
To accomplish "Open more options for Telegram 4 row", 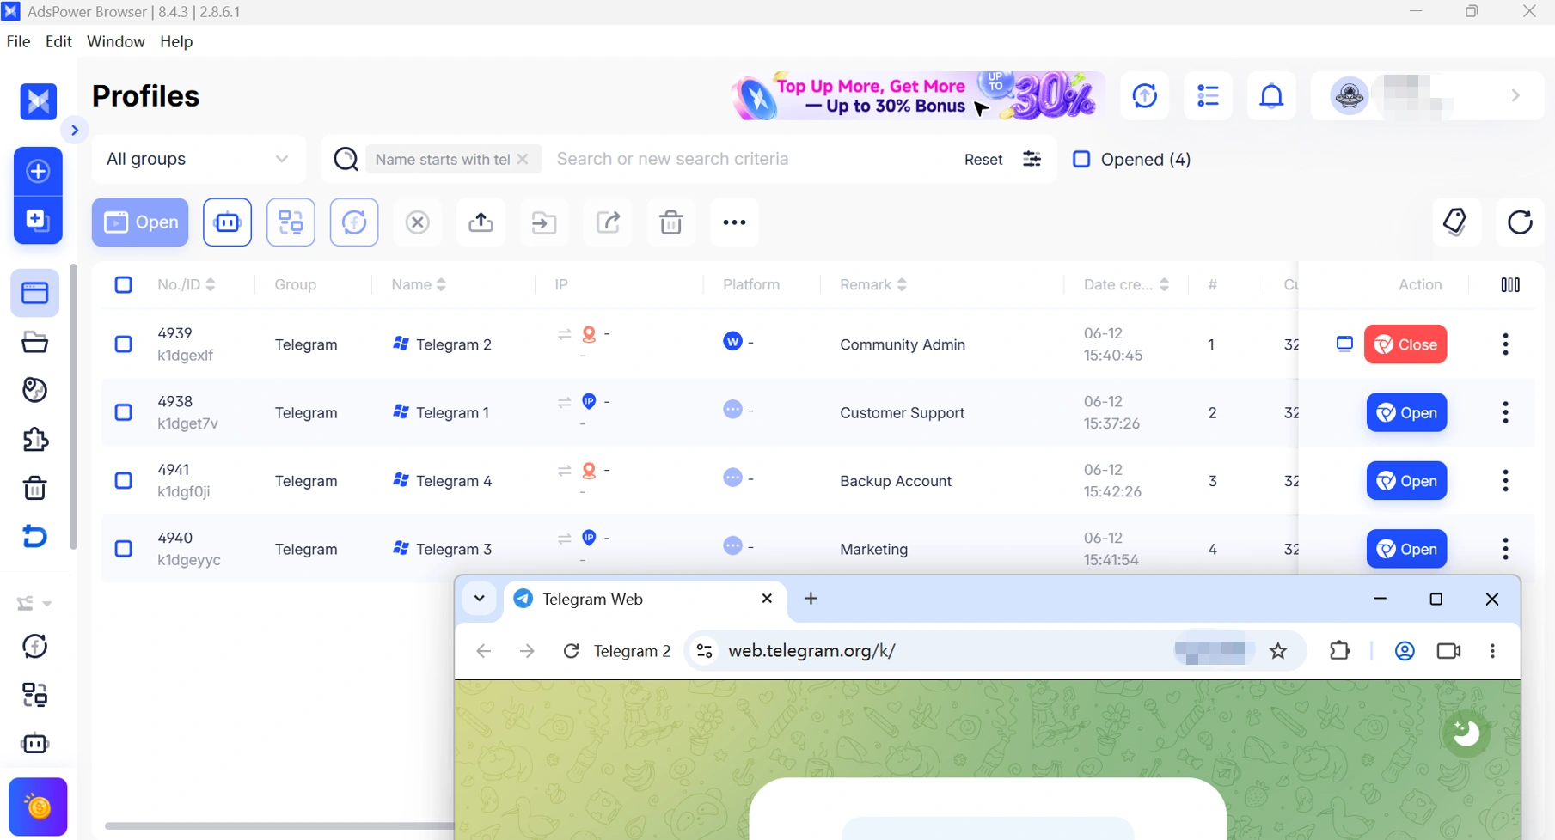I will coord(1505,481).
